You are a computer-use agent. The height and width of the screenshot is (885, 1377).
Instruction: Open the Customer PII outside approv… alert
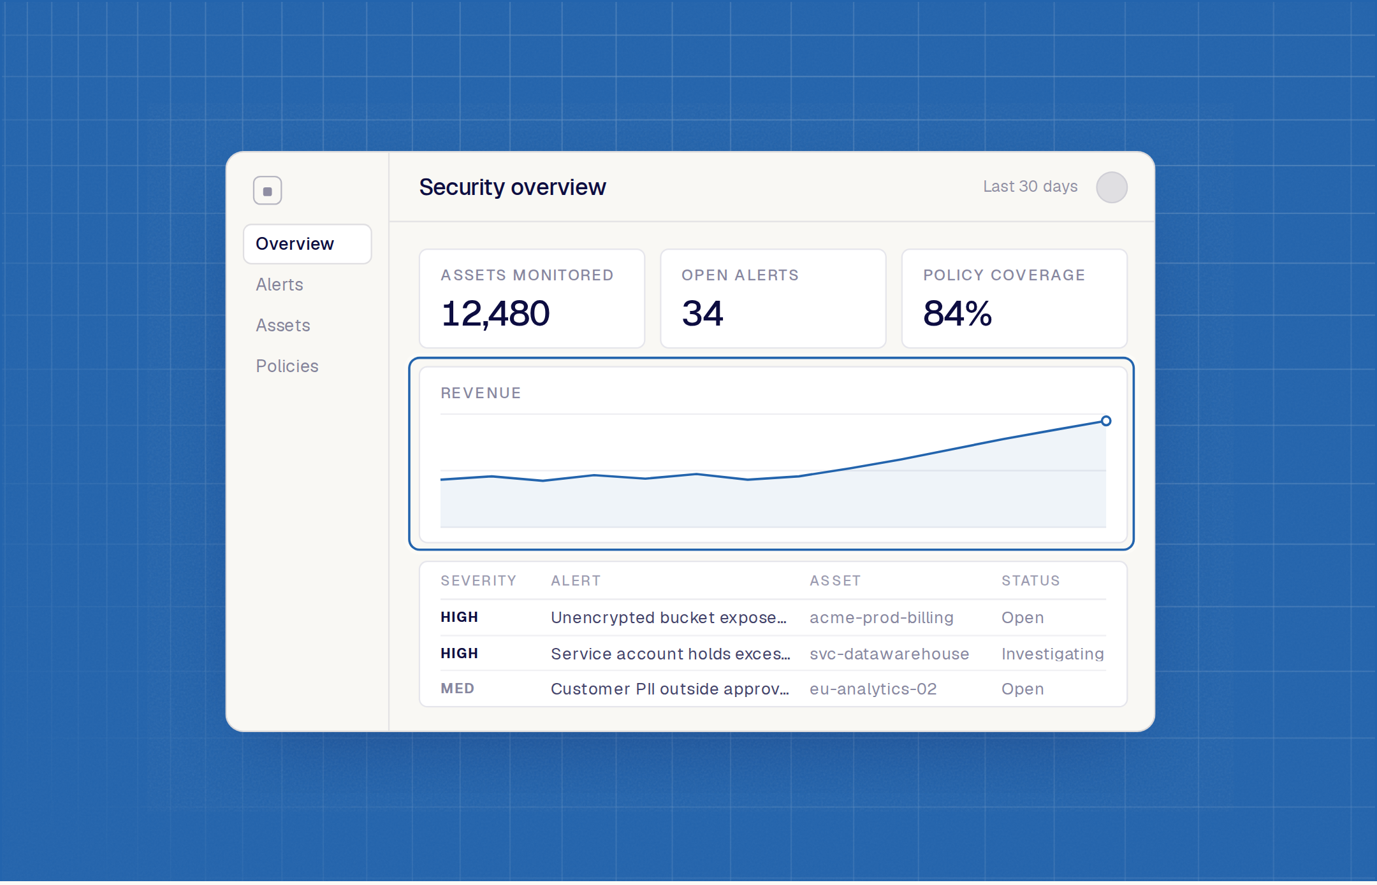coord(670,689)
